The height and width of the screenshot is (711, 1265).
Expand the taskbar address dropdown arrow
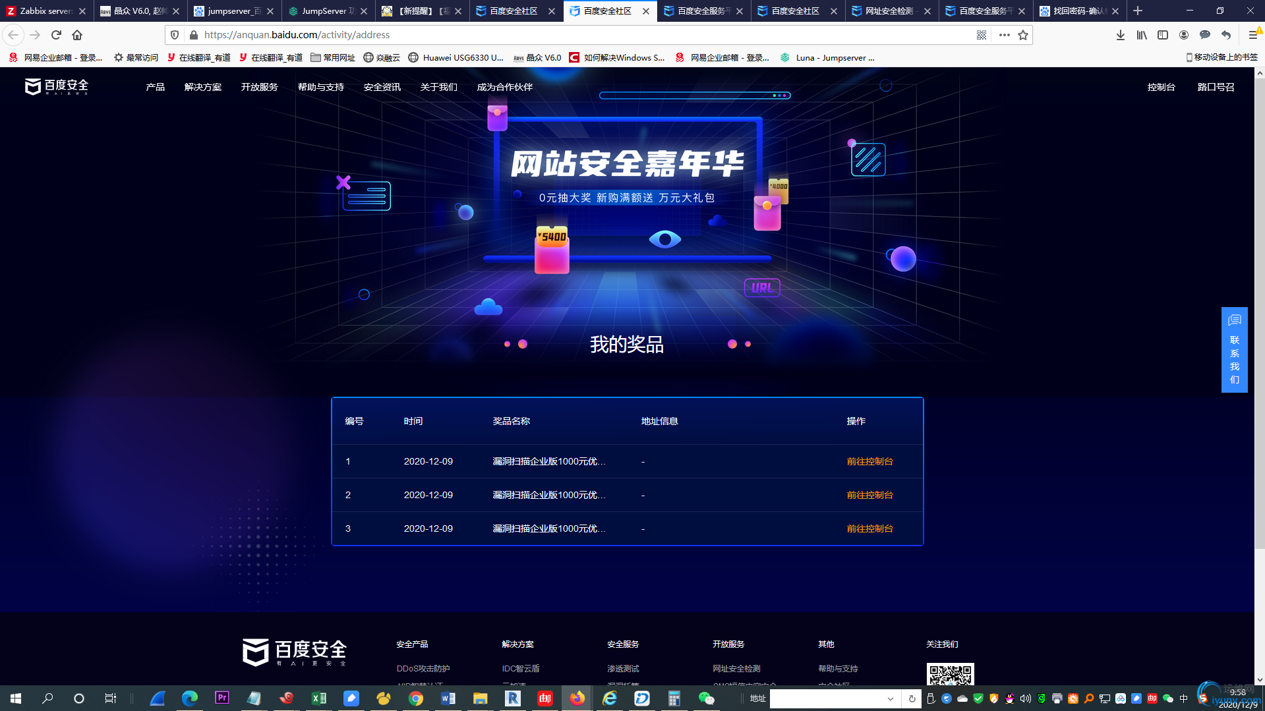[x=891, y=698]
